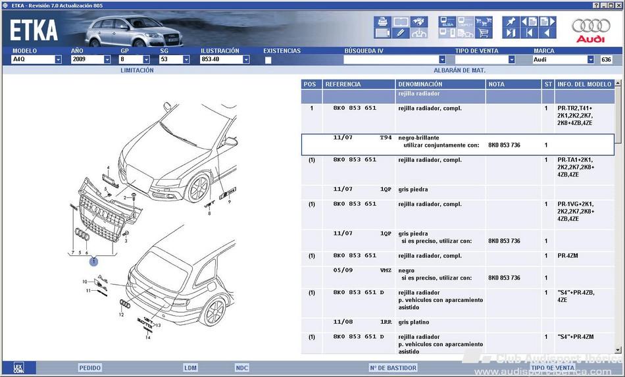
Task: Click the TIPO DE VENTA bottom bar button
Action: tap(553, 367)
